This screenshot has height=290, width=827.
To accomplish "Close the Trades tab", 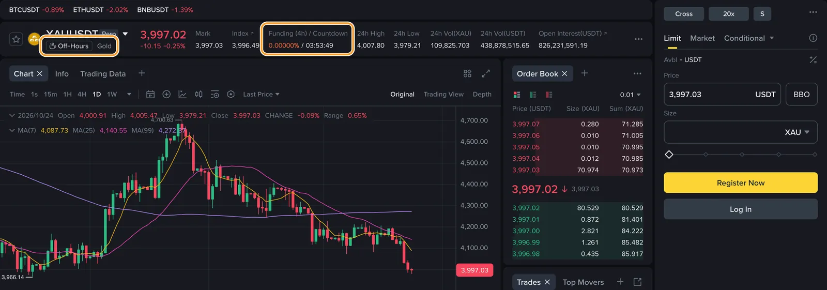I will tap(547, 282).
